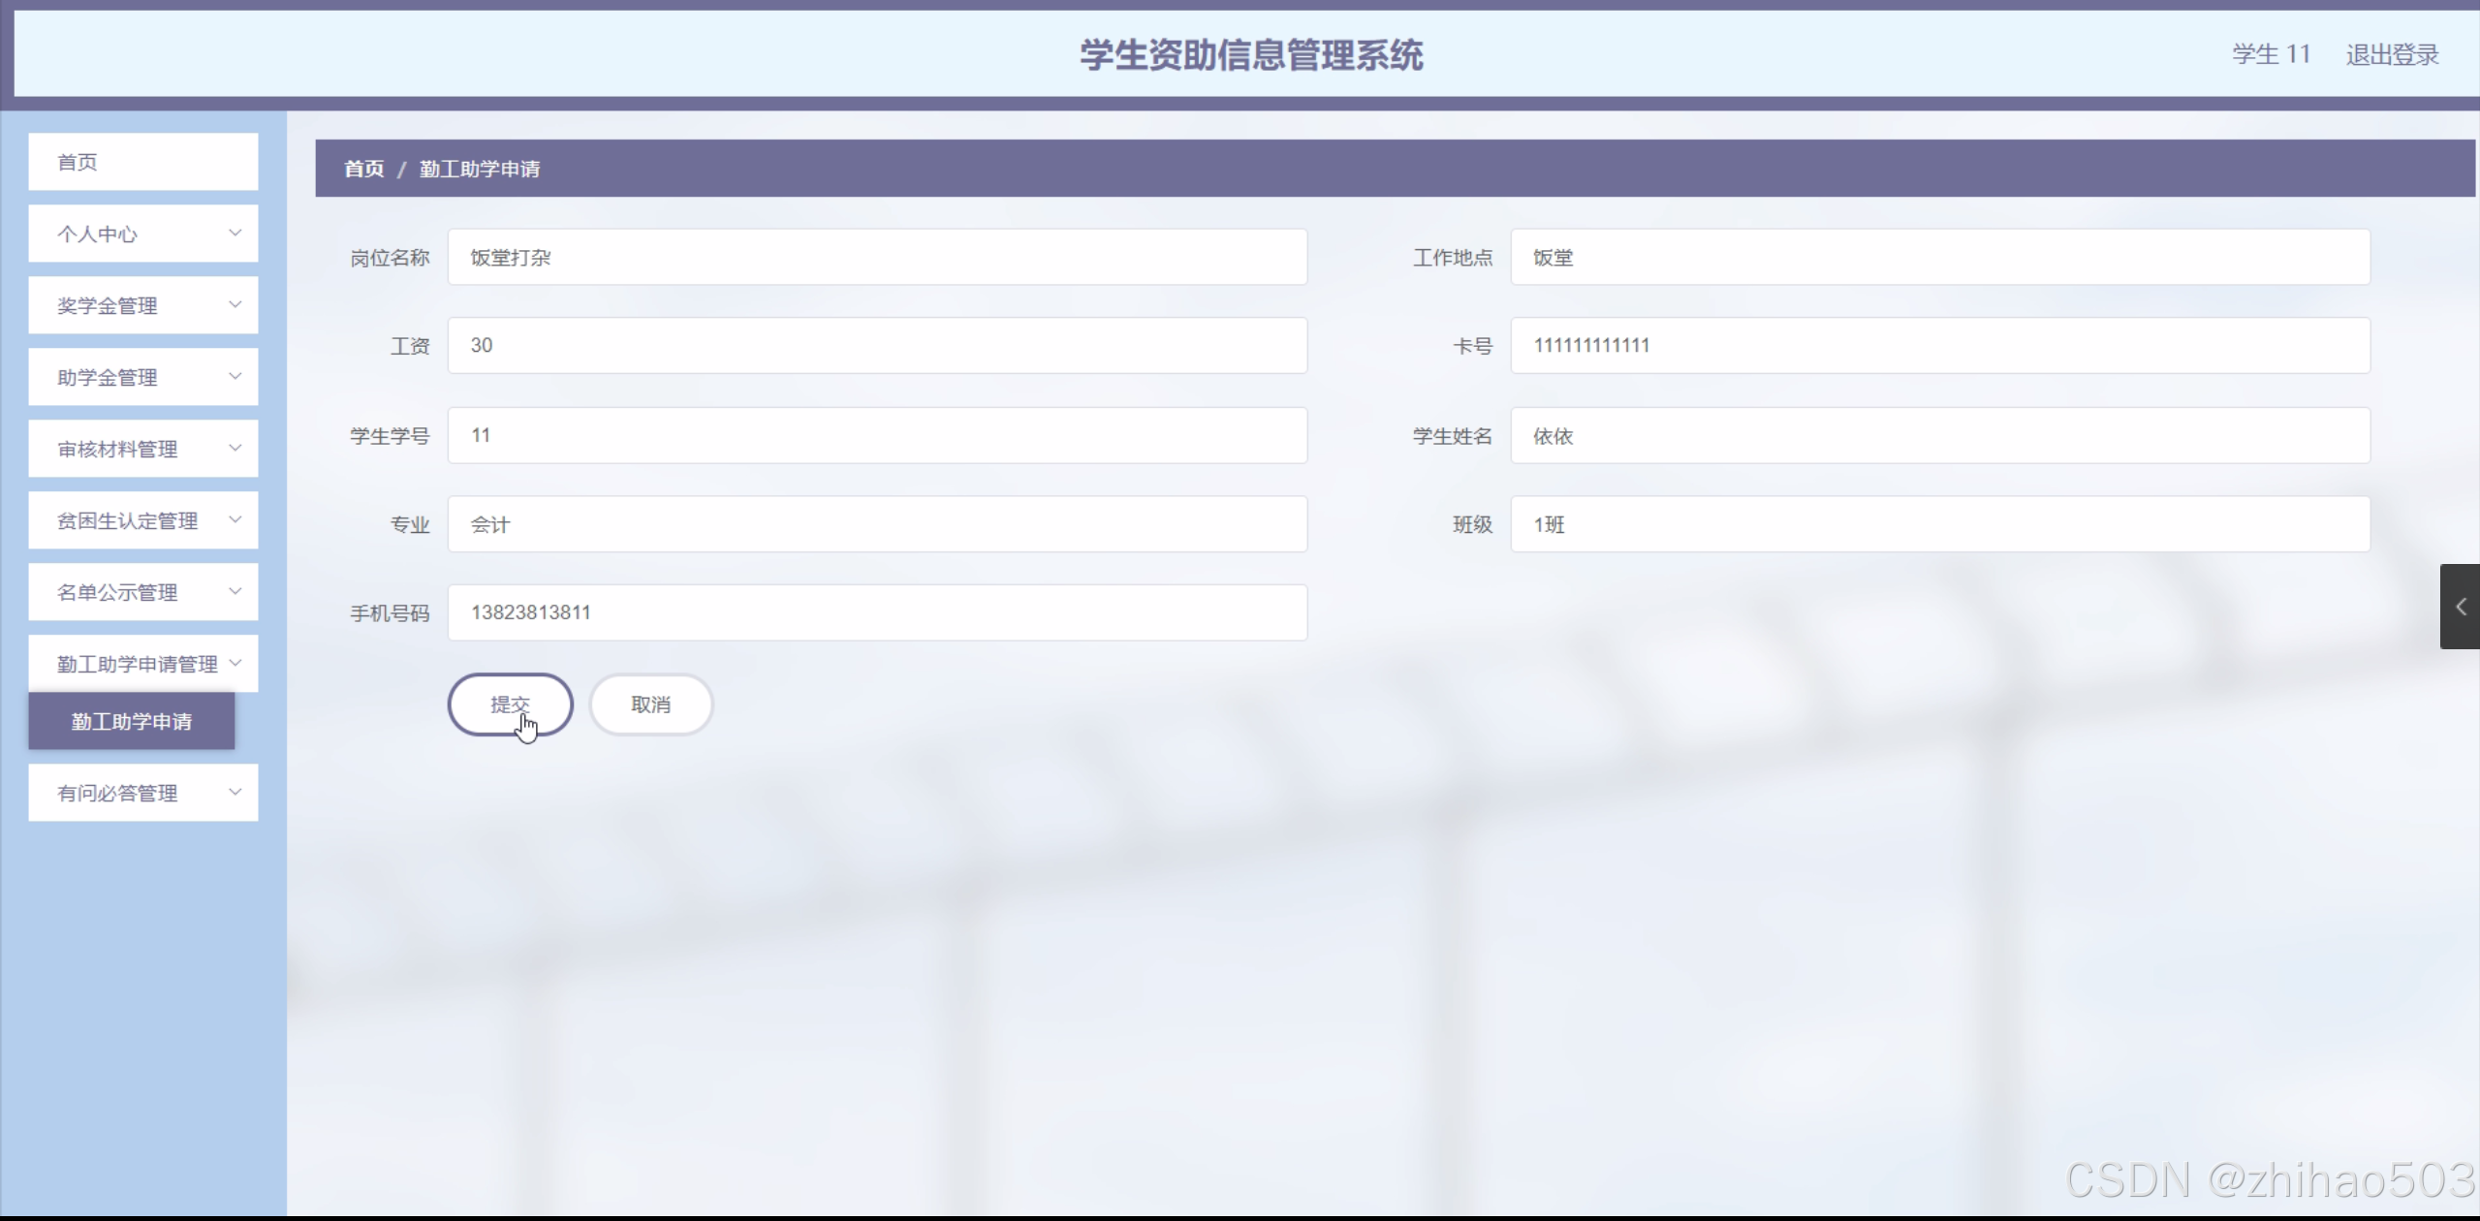Select 勤工助学申请 submenu item
2480x1221 pixels.
point(132,721)
